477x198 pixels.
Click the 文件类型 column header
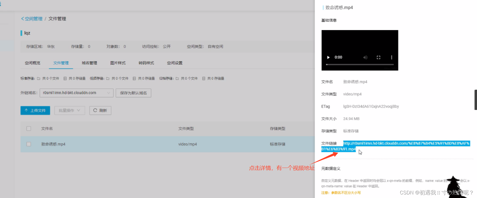[x=186, y=129]
